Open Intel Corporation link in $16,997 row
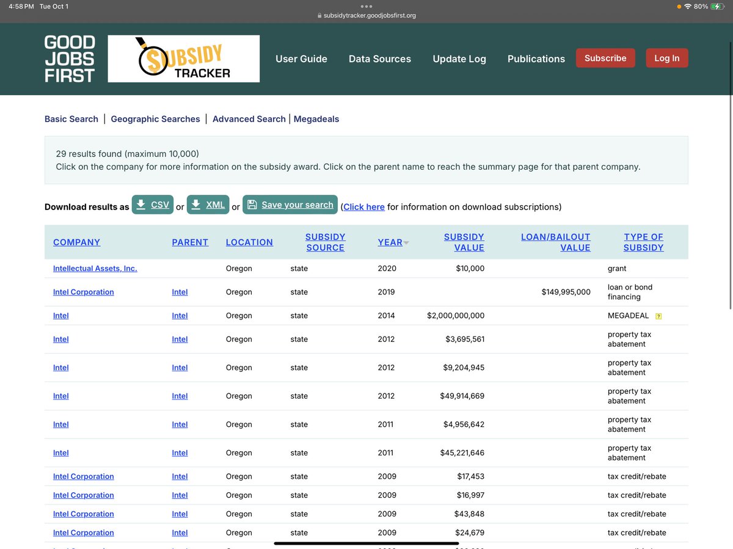 click(84, 495)
